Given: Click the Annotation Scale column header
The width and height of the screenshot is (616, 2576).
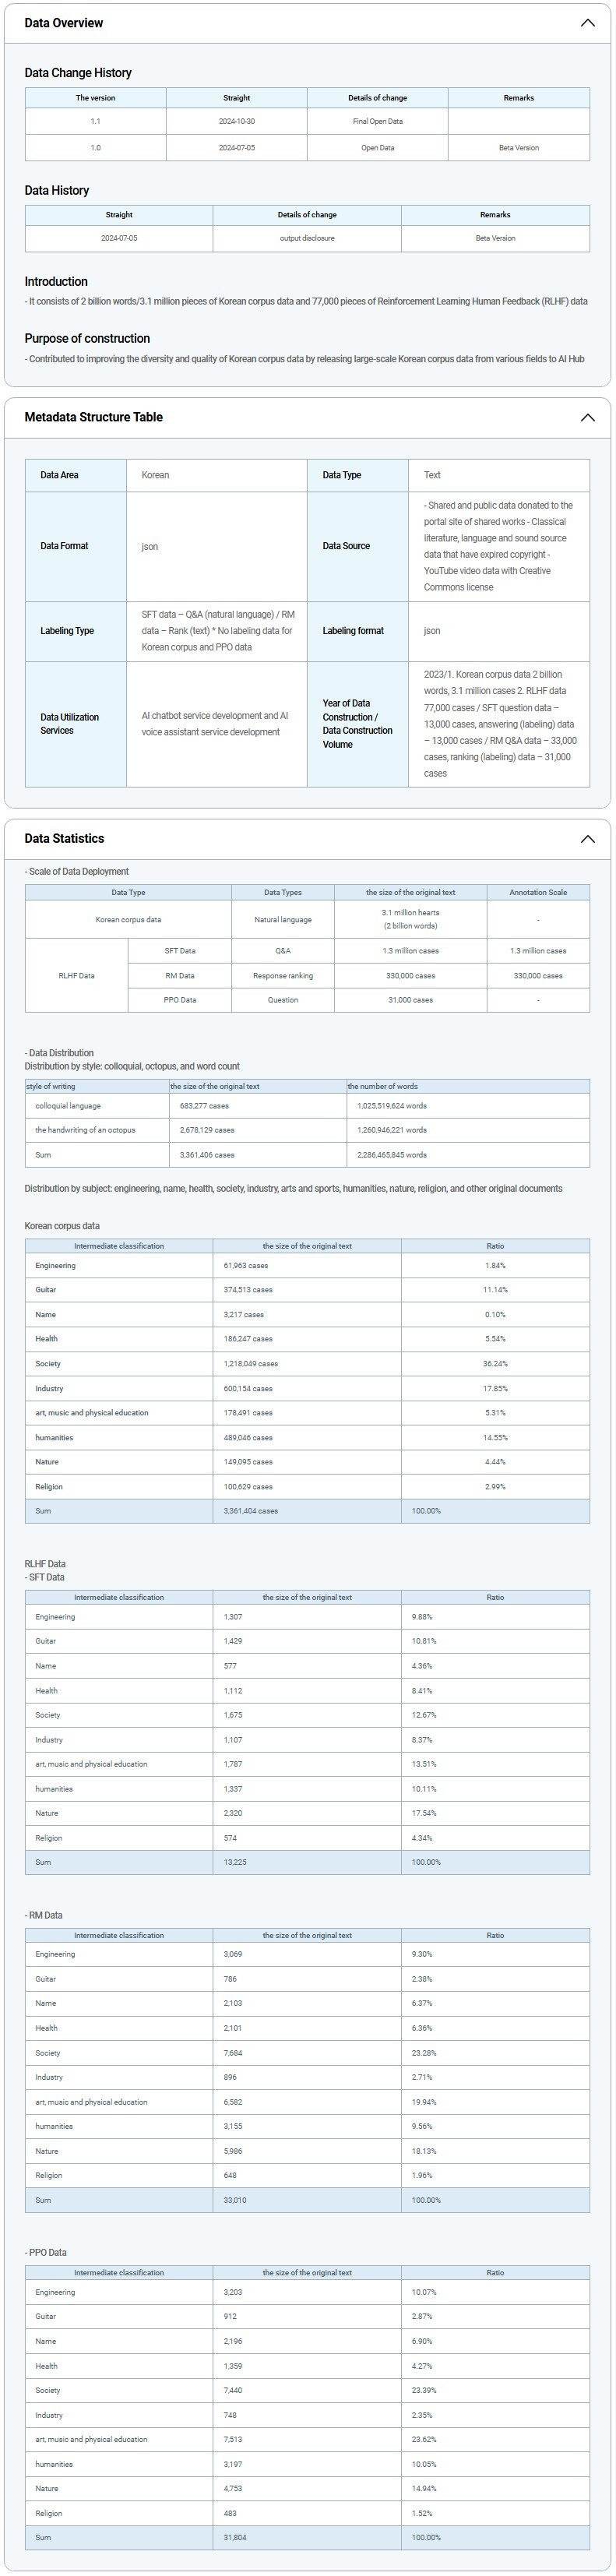Looking at the screenshot, I should tap(537, 892).
